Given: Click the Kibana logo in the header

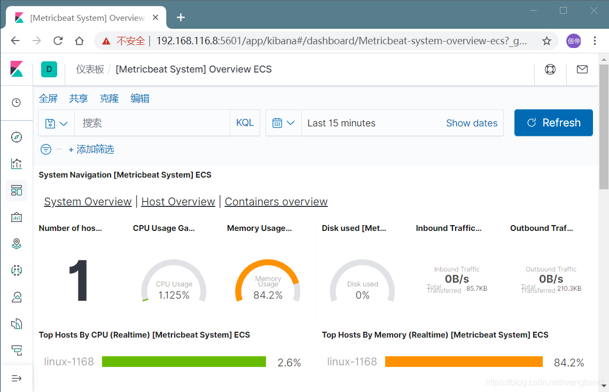Looking at the screenshot, I should (x=17, y=69).
